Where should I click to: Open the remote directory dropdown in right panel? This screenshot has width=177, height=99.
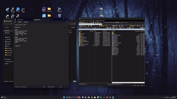pyautogui.click(x=115, y=26)
